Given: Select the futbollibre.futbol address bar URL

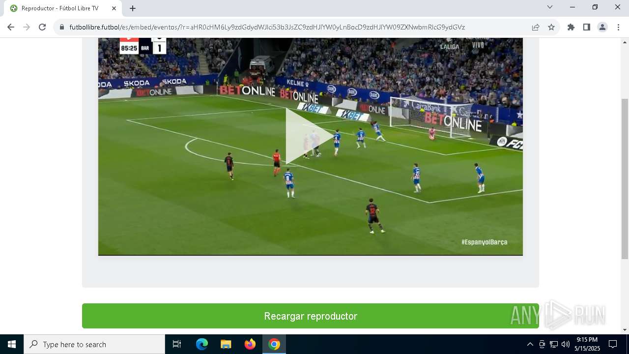Looking at the screenshot, I should point(267,27).
